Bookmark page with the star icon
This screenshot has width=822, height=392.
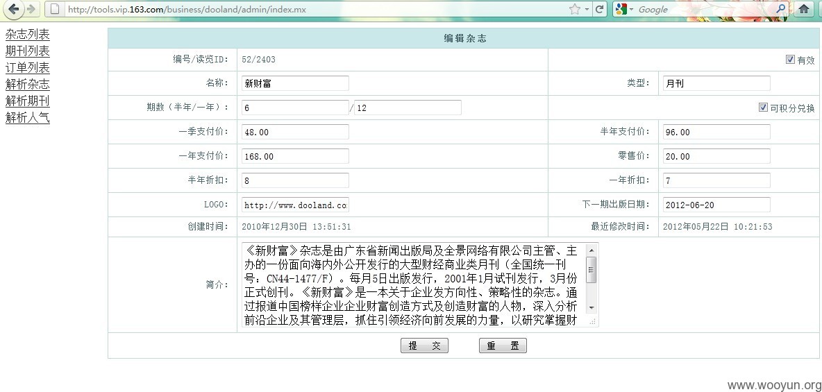[x=575, y=9]
